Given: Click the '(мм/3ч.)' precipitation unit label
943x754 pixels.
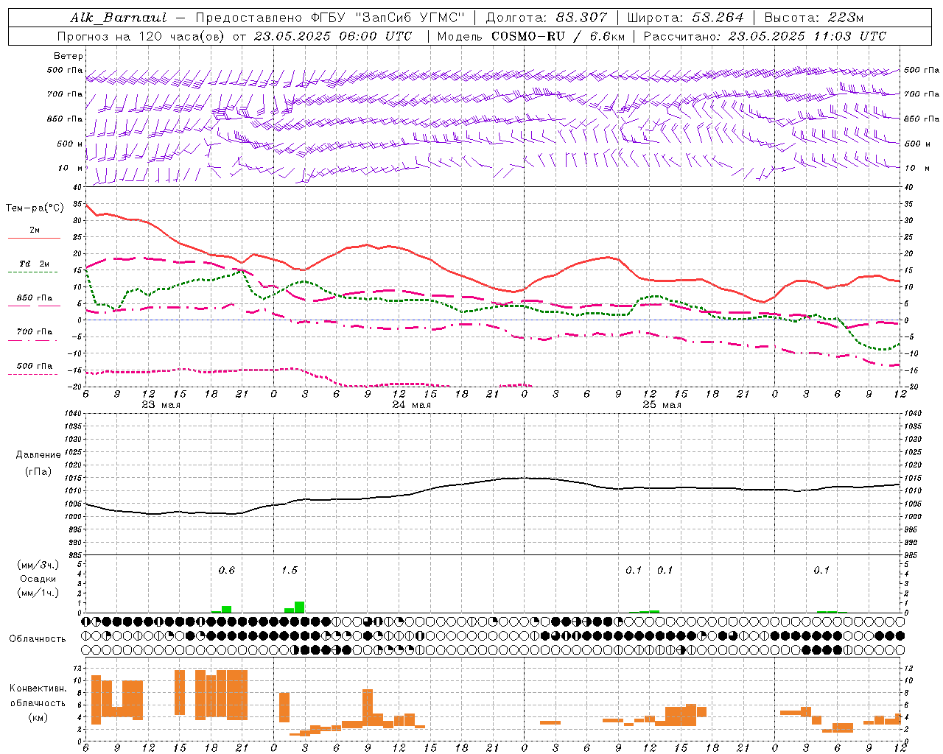Looking at the screenshot, I should pos(38,565).
